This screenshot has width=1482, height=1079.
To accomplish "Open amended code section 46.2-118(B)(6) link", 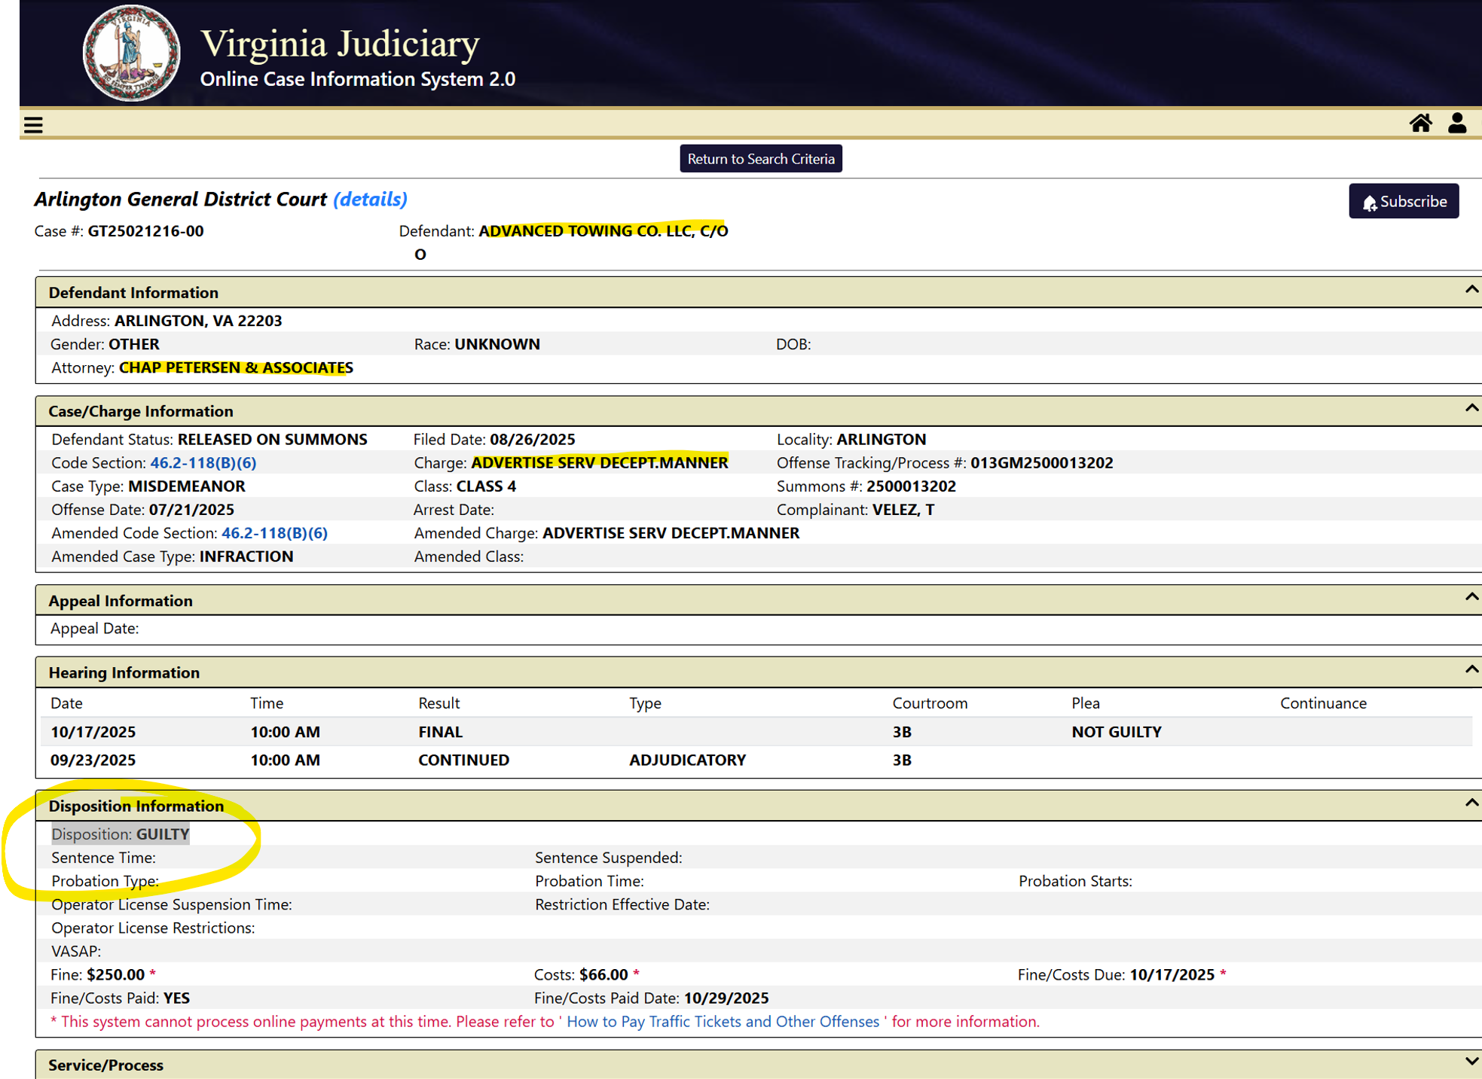I will (x=274, y=533).
